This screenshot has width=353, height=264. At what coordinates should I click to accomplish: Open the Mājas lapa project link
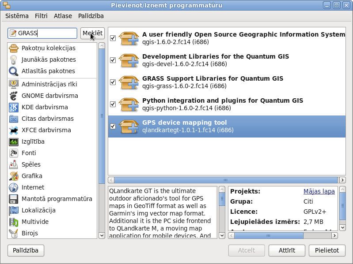click(x=319, y=191)
